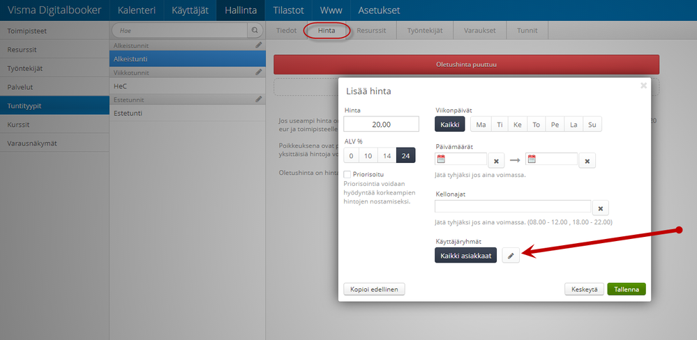
Task: Focus the Kellonajat input field
Action: pyautogui.click(x=513, y=206)
